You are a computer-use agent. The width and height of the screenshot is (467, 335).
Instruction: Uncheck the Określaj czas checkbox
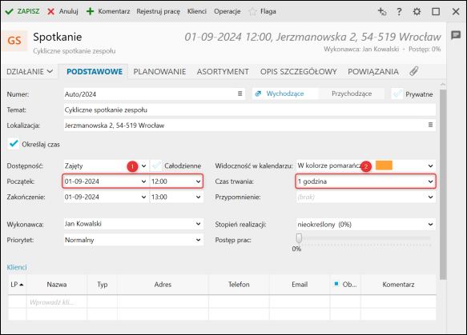[14, 144]
